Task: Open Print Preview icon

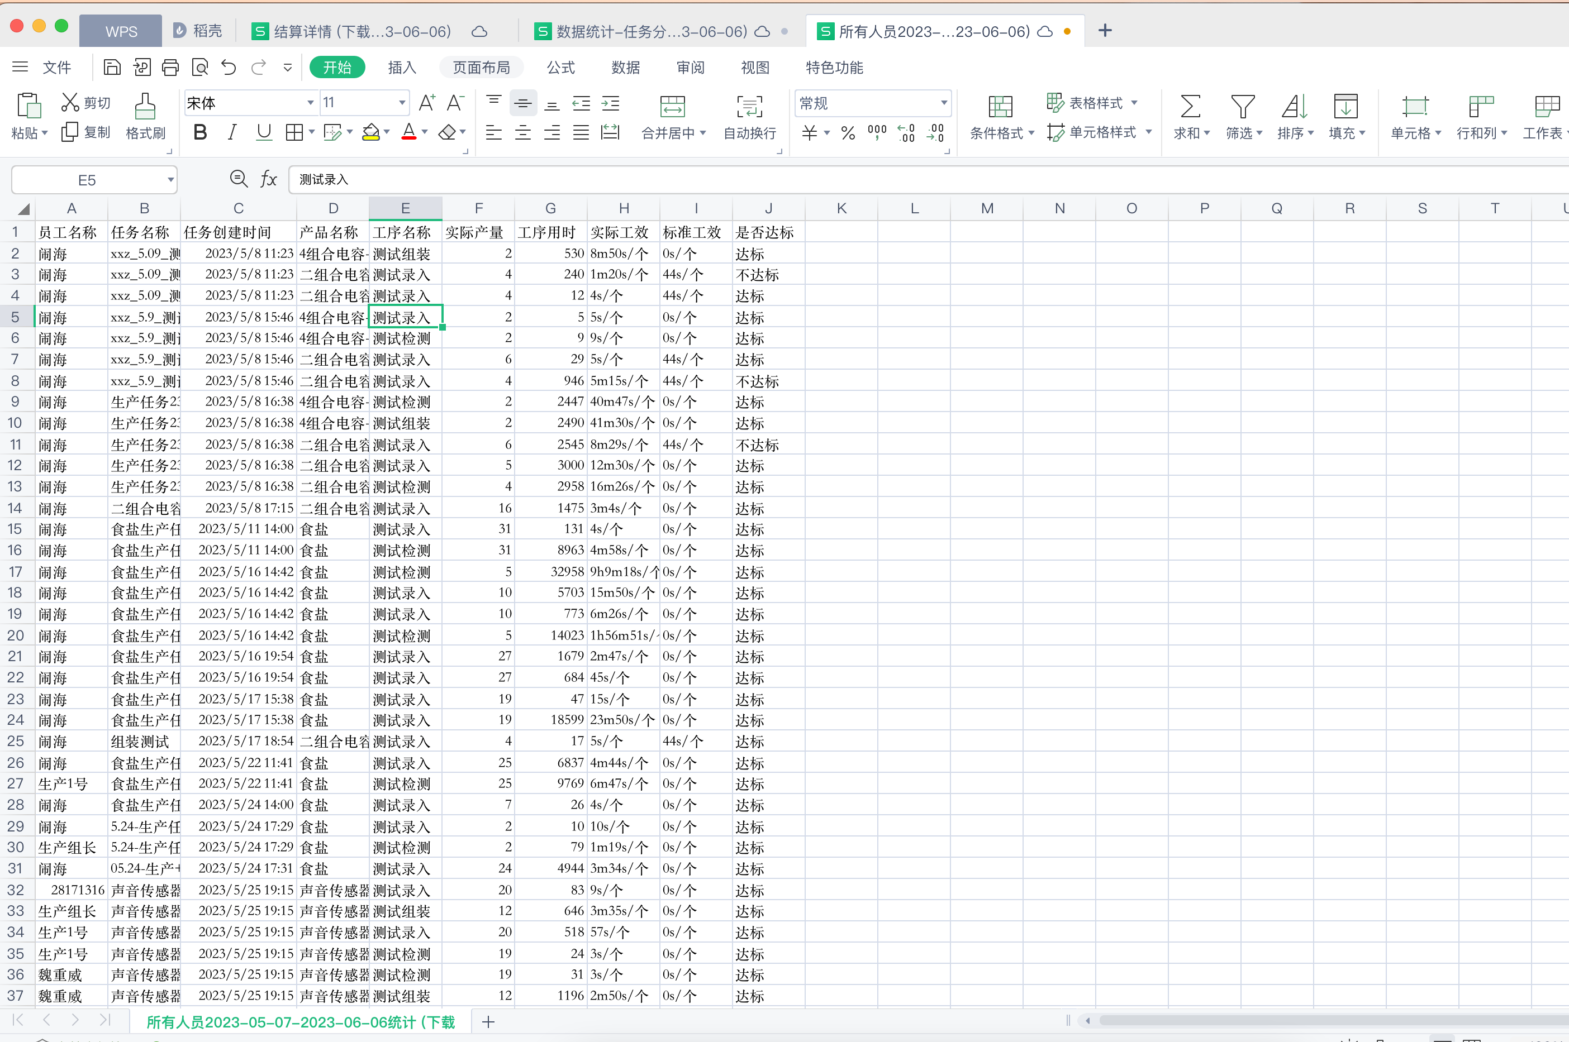Action: (x=199, y=67)
